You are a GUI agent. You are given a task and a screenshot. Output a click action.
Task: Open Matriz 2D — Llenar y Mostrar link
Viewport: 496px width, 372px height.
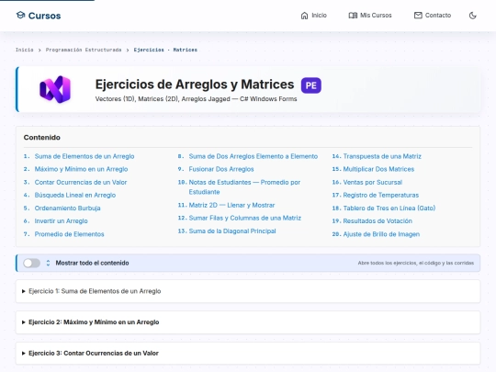tap(231, 206)
